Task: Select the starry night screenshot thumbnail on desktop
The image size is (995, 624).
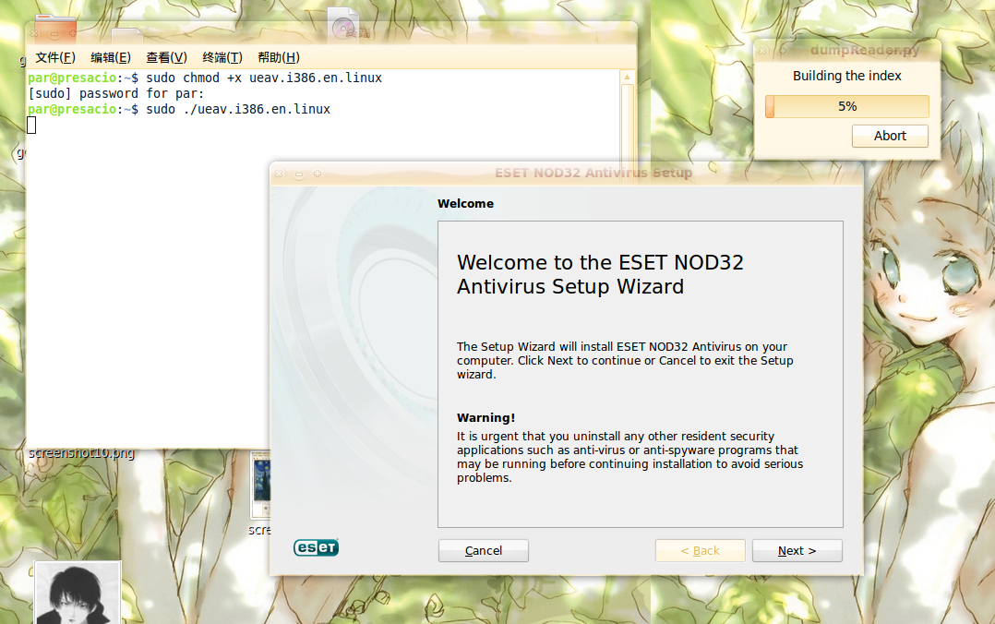Action: [261, 486]
